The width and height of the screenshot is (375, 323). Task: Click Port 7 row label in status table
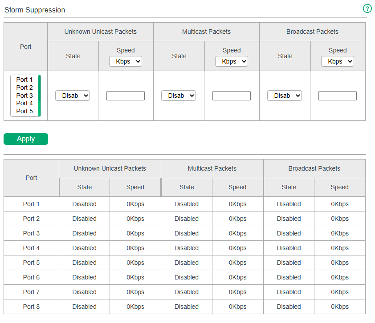[31, 292]
